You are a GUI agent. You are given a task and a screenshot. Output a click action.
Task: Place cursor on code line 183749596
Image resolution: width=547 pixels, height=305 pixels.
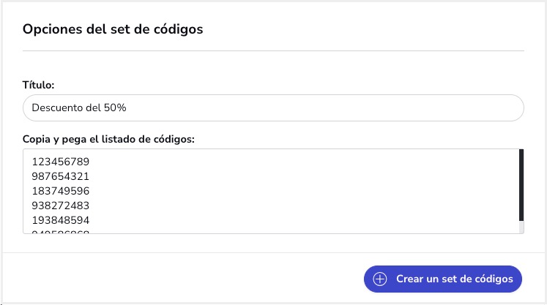(61, 191)
